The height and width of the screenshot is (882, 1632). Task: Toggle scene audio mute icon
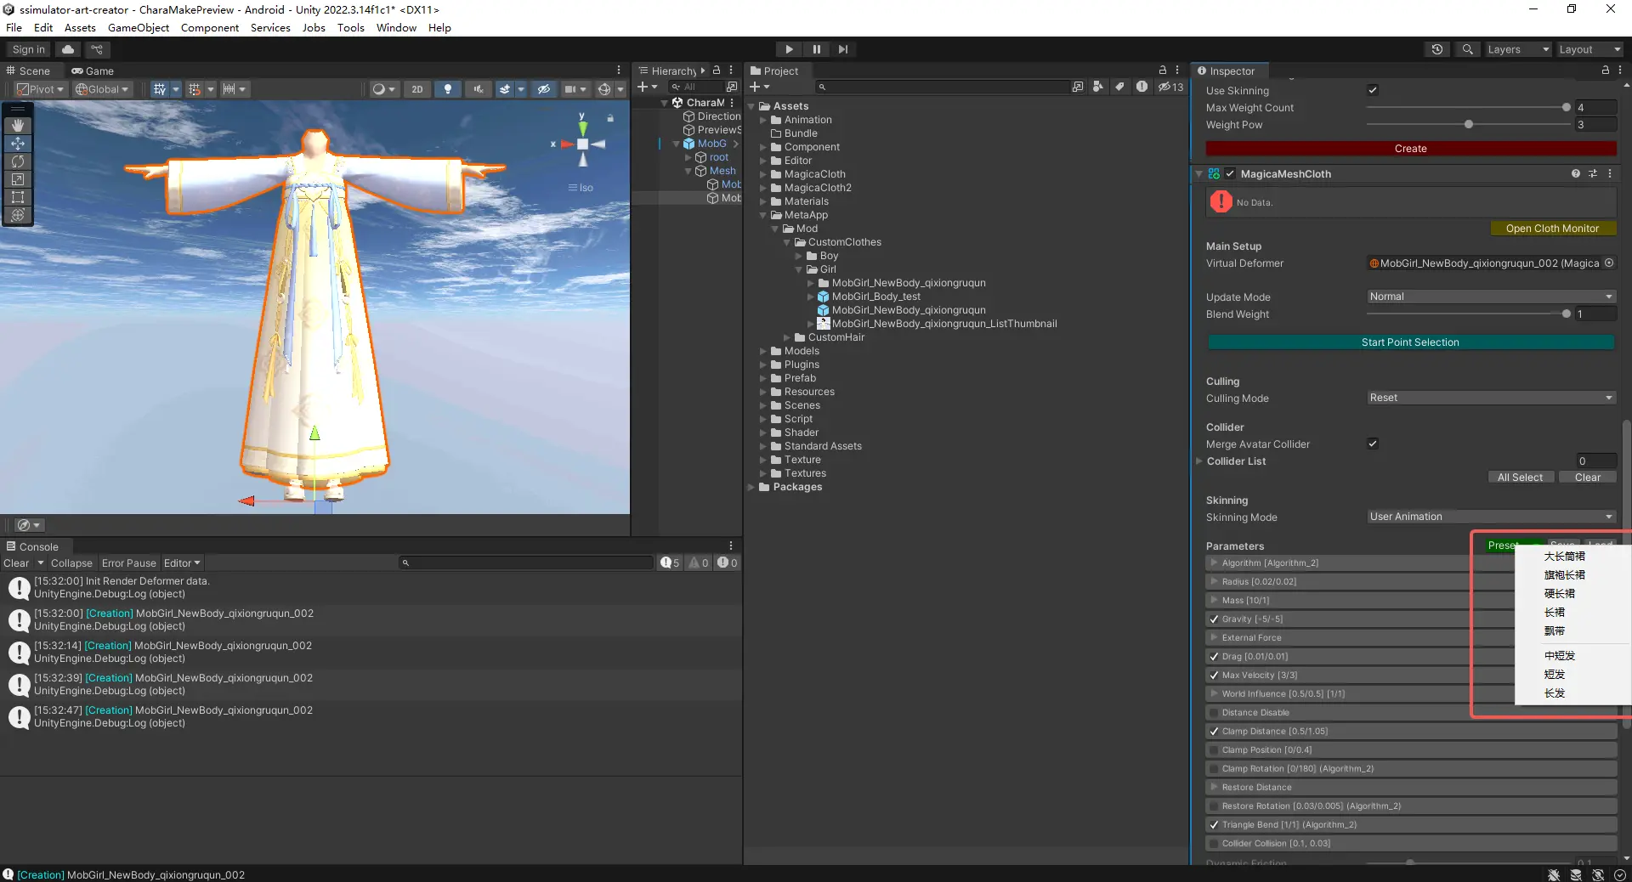tap(478, 89)
